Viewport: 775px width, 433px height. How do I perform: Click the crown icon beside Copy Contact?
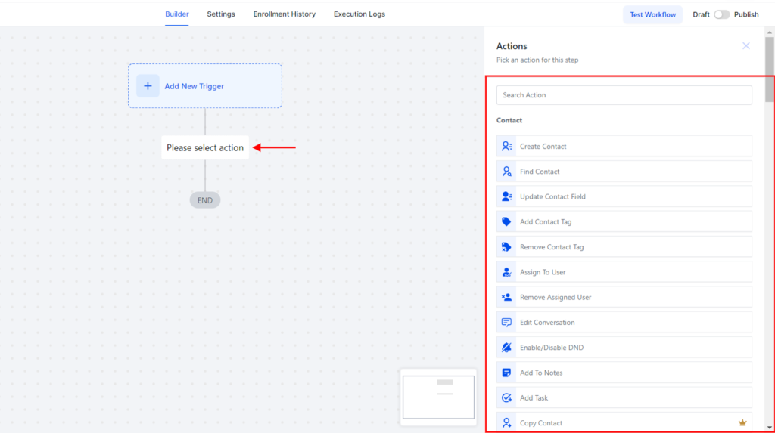pyautogui.click(x=742, y=422)
